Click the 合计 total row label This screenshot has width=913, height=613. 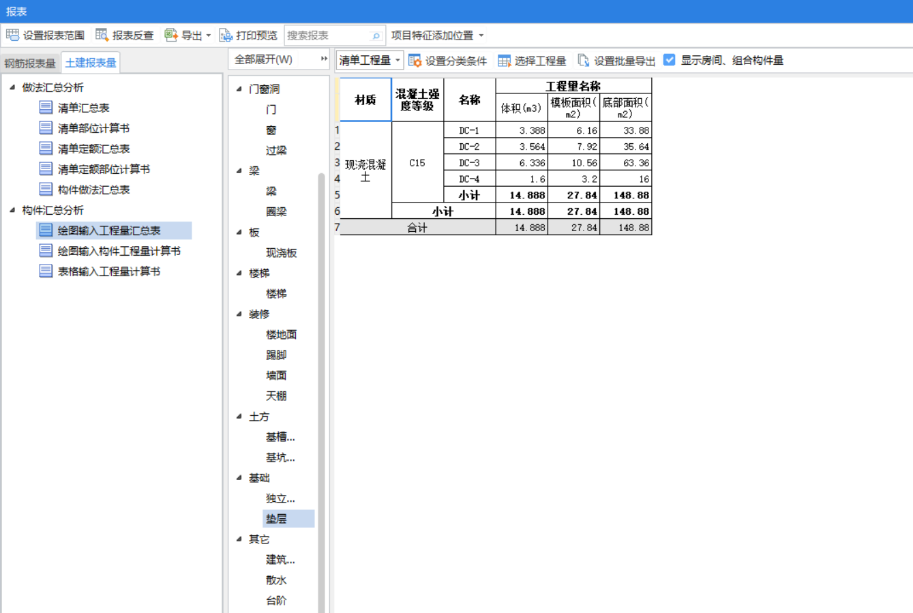417,228
